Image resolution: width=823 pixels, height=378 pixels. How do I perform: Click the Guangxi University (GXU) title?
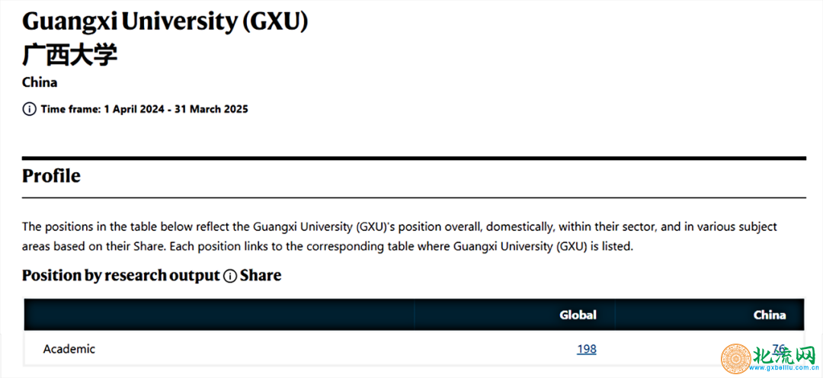click(x=165, y=23)
